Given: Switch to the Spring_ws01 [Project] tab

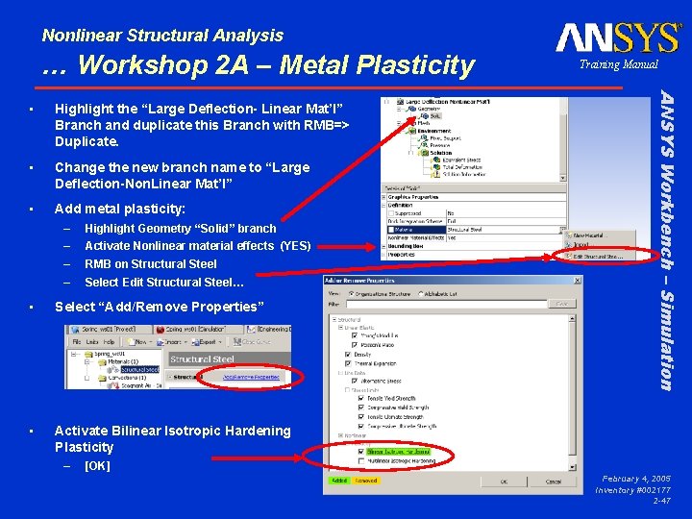Looking at the screenshot, I should point(111,330).
